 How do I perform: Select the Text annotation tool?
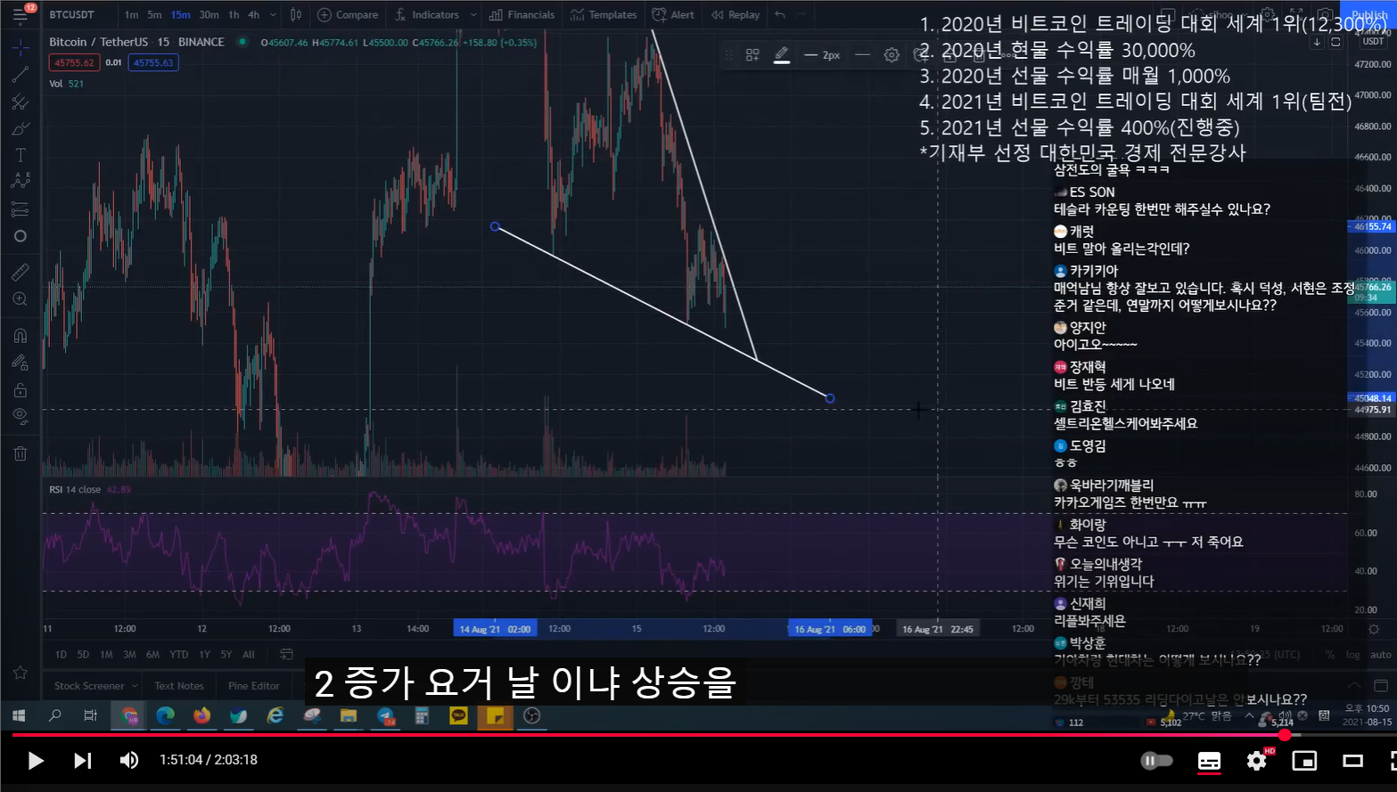tap(21, 155)
